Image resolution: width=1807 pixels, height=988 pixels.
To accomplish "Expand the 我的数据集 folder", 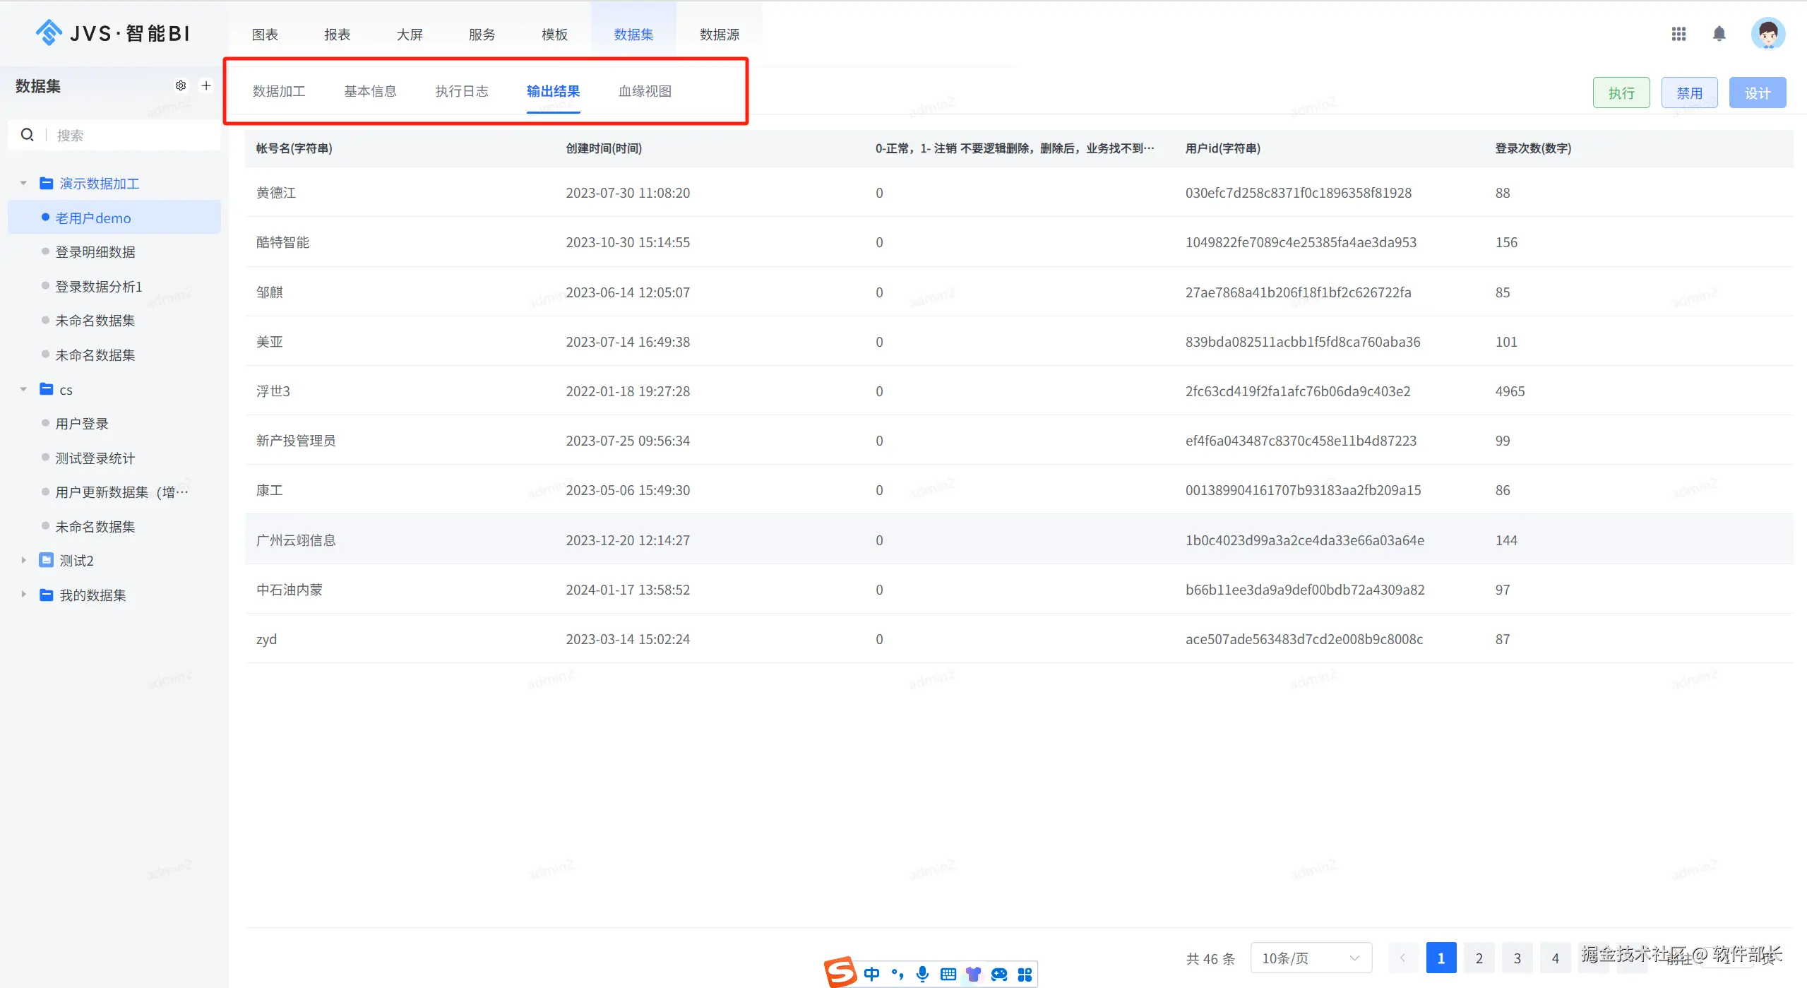I will pos(23,595).
